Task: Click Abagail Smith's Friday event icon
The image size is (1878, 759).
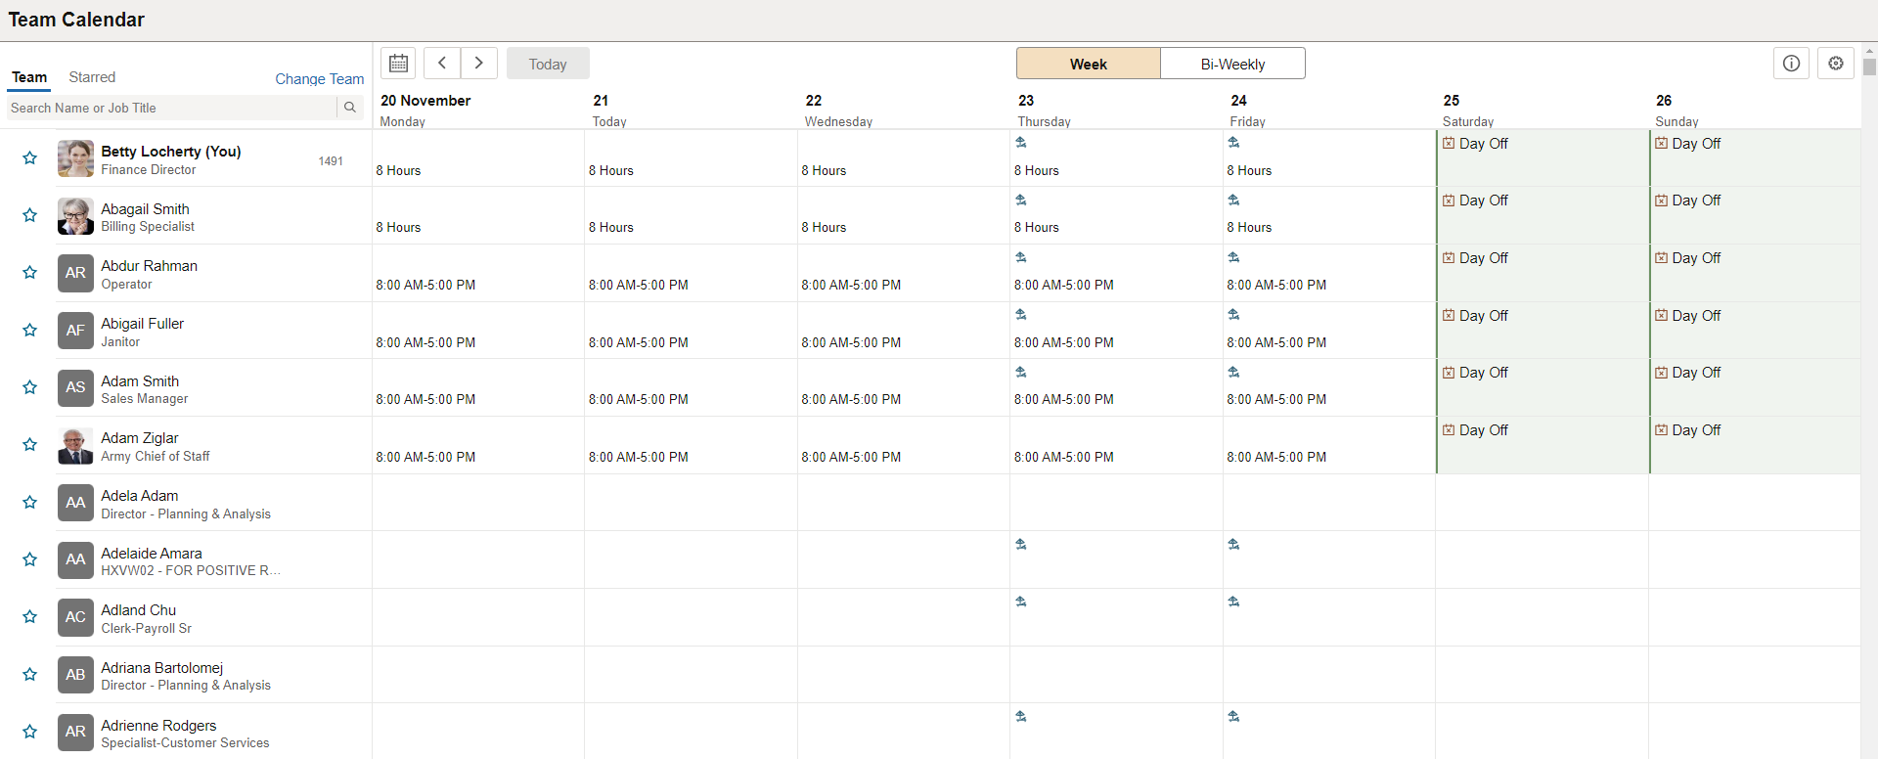Action: [x=1234, y=201]
